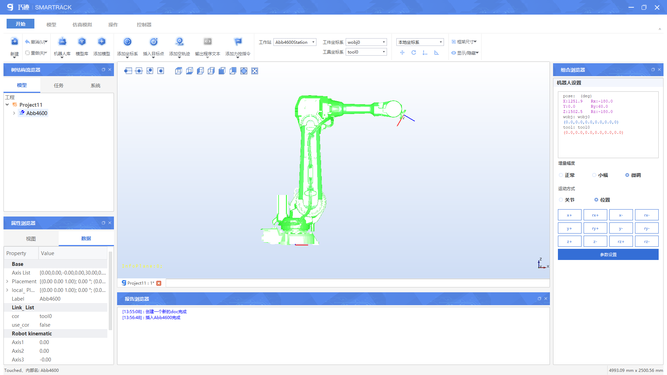Select the 位置 motion mode radio

click(x=596, y=200)
